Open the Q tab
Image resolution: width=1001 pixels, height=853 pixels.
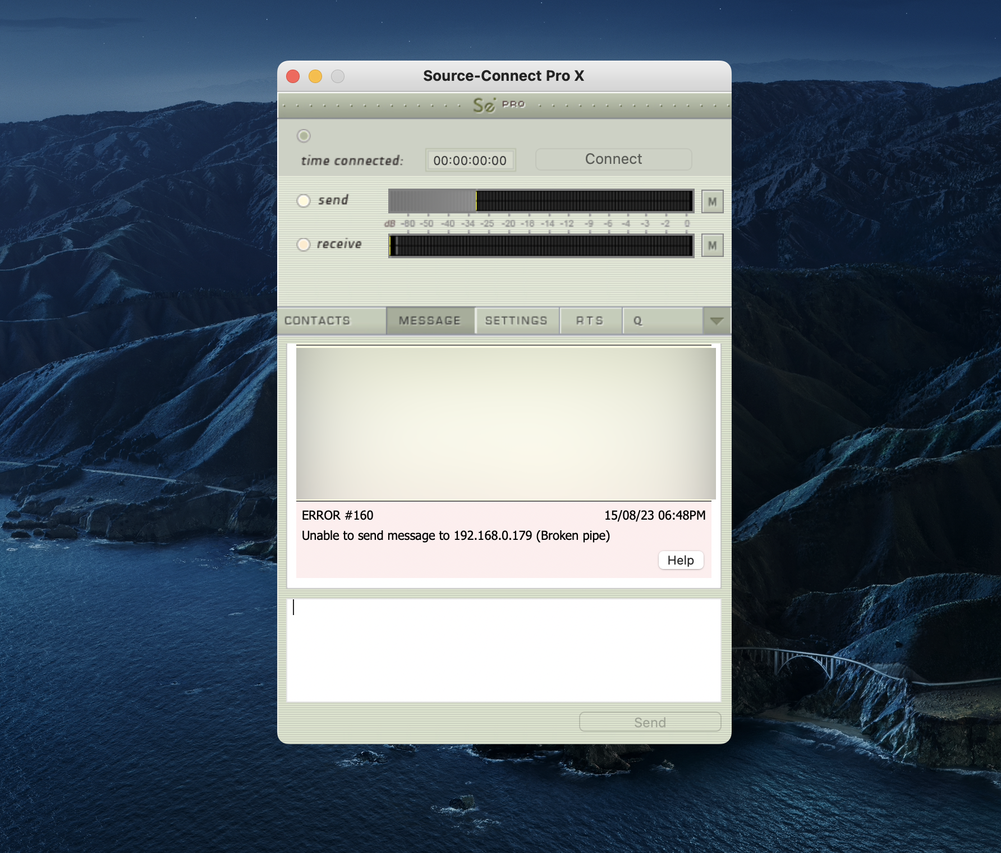[638, 320]
